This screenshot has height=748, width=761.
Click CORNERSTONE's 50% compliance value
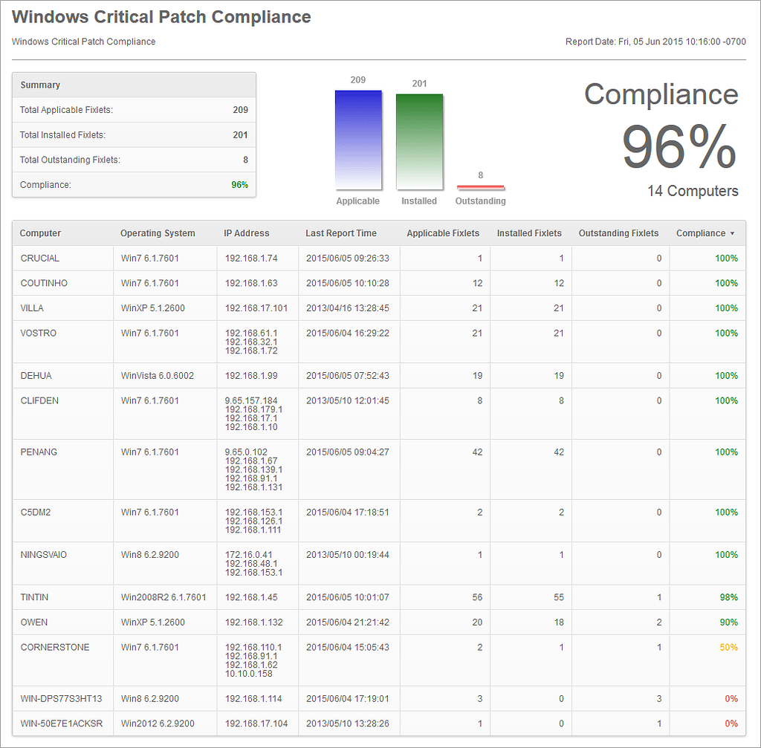click(727, 647)
